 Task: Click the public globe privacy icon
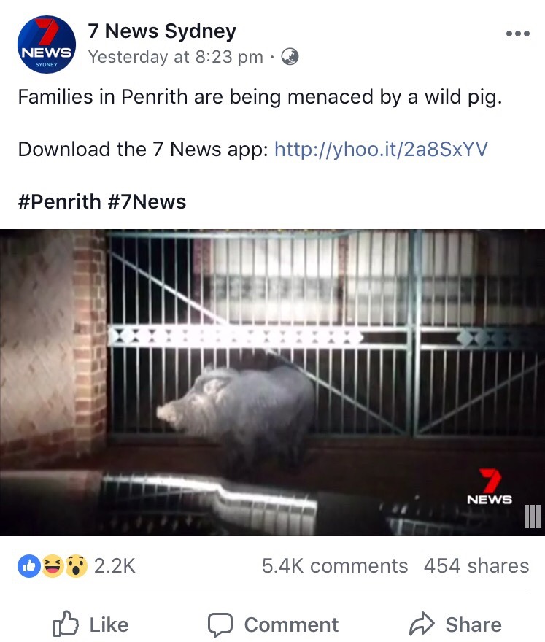tap(290, 57)
